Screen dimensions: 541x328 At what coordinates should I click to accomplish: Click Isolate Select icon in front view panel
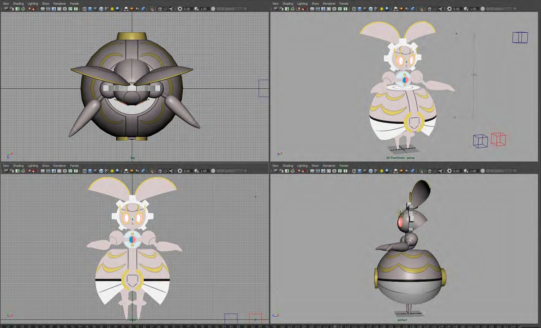point(152,171)
